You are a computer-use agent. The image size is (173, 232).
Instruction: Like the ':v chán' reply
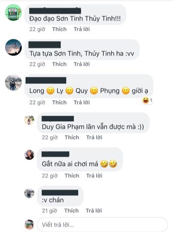coord(71,211)
